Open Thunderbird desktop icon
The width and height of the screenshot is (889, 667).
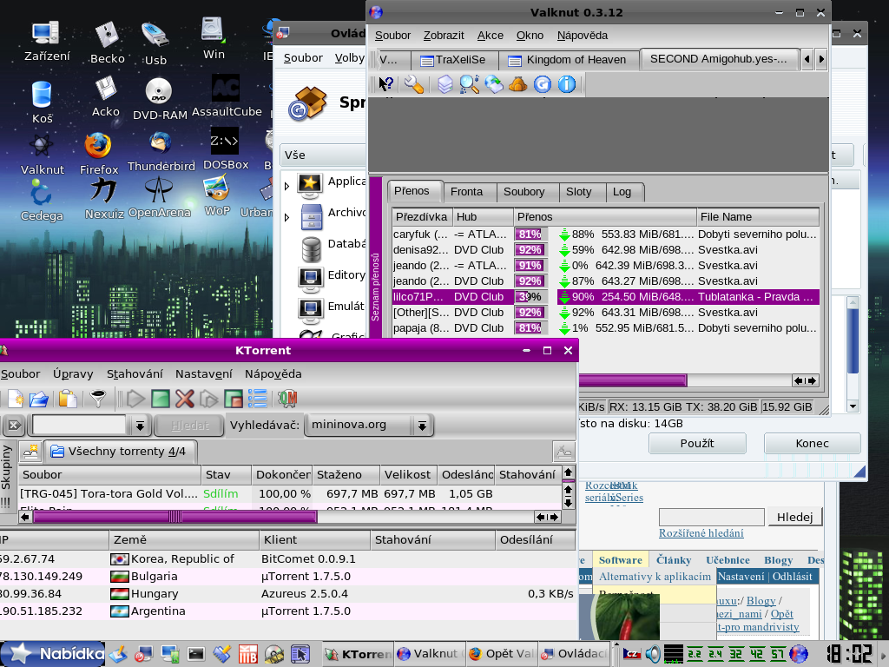pyautogui.click(x=161, y=150)
